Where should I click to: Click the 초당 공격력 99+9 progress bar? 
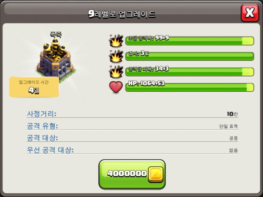[x=190, y=41]
